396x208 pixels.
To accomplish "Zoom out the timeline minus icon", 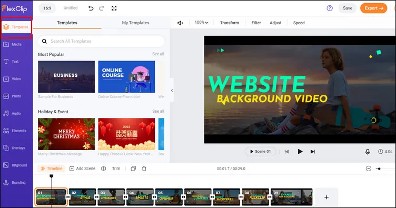I will click(x=369, y=169).
